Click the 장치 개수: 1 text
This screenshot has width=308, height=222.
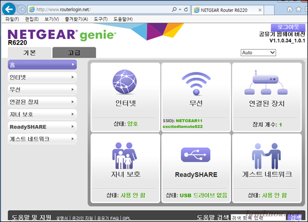tap(267, 124)
